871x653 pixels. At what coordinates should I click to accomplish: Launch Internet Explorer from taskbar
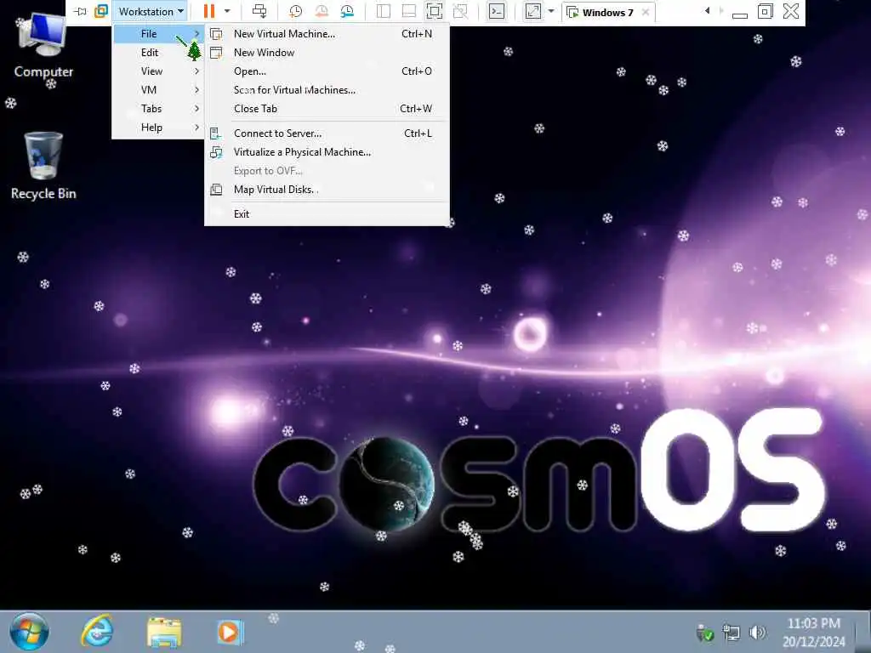tap(97, 632)
